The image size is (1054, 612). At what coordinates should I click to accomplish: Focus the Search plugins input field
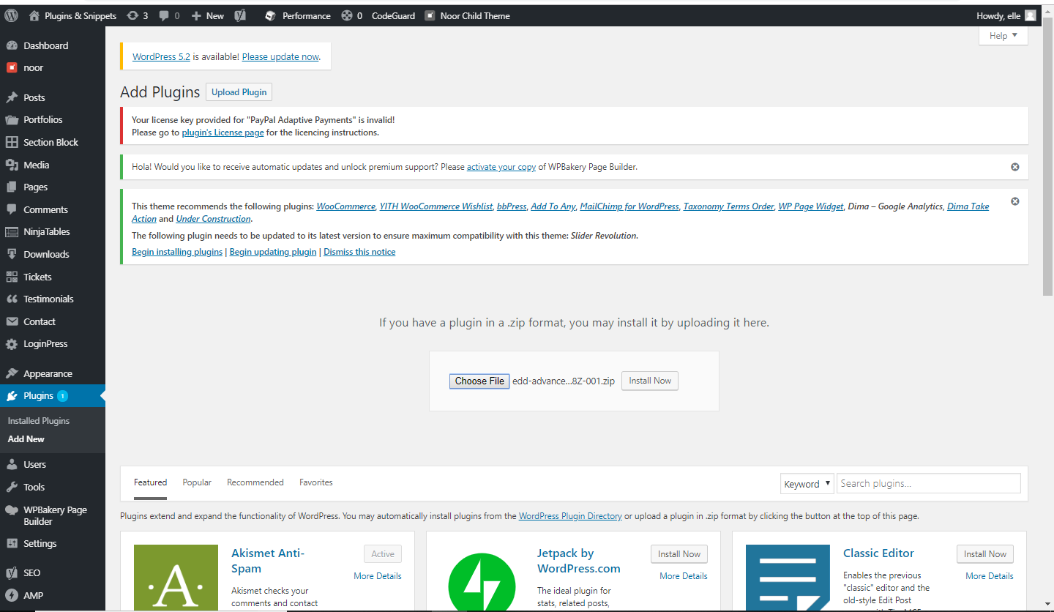tap(928, 483)
